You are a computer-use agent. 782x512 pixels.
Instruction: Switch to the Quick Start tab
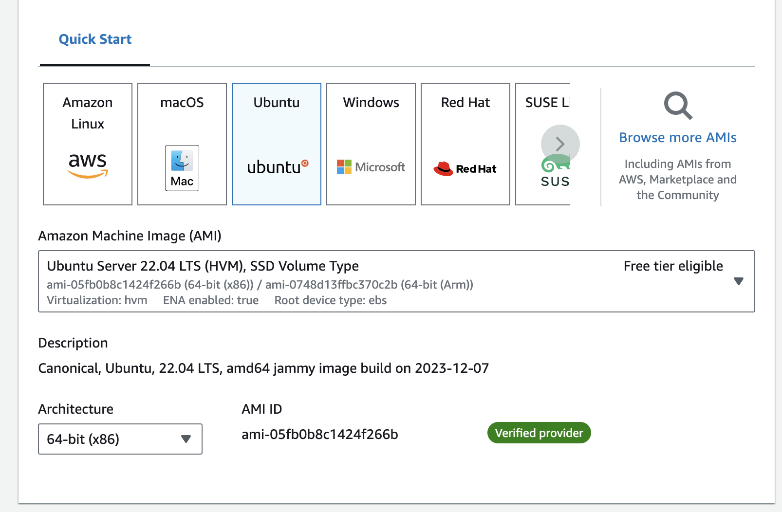(95, 39)
